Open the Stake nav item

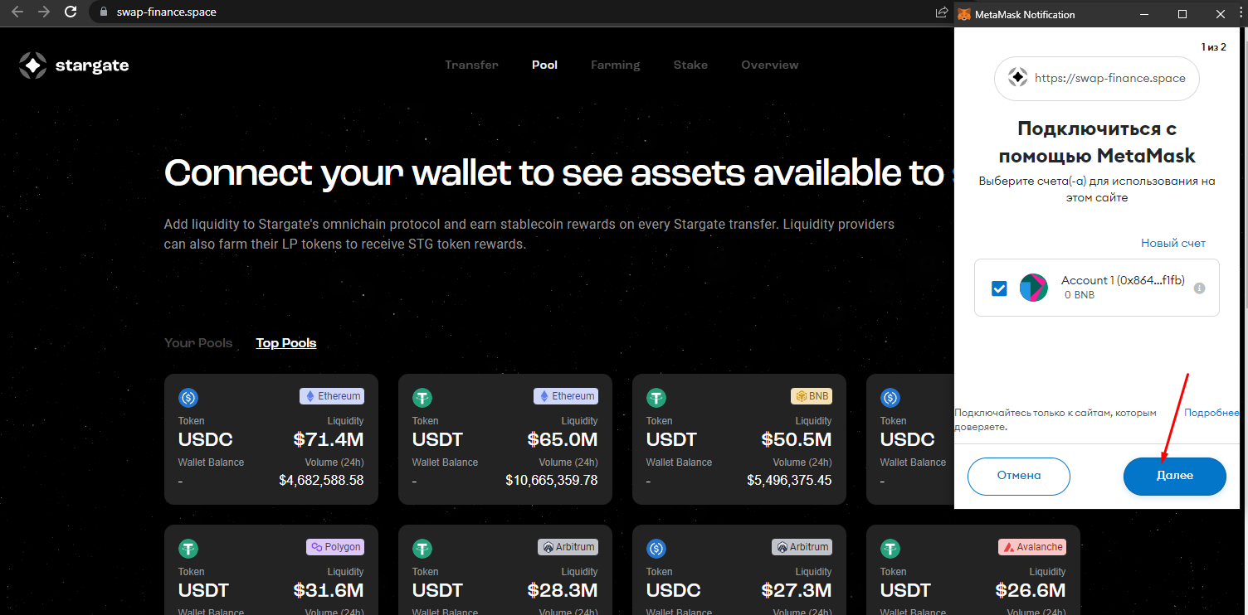click(690, 65)
